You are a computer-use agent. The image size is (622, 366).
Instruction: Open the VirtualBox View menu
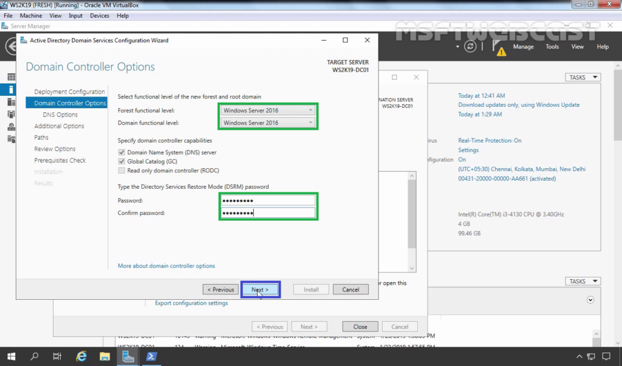[55, 15]
